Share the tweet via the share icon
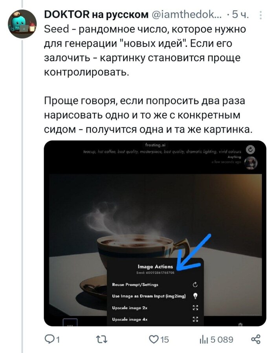The width and height of the screenshot is (275, 353). (x=256, y=339)
